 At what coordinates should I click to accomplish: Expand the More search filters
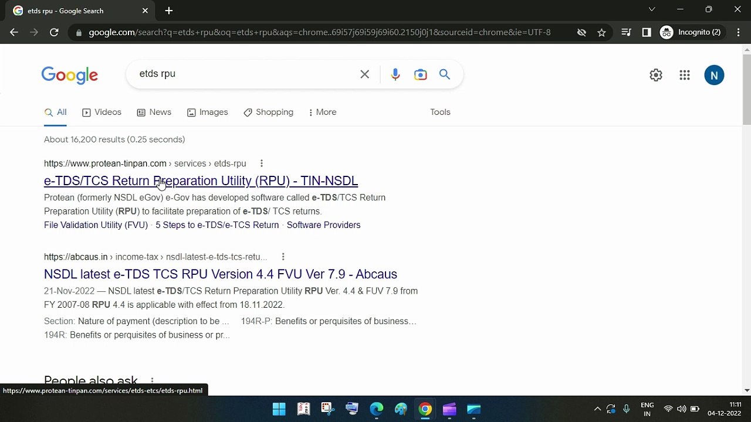click(x=322, y=112)
